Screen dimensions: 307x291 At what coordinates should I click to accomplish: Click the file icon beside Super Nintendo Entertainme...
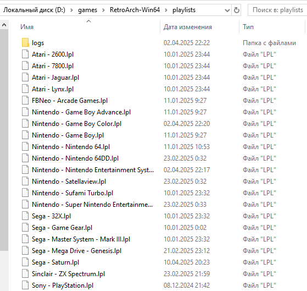tap(25, 205)
